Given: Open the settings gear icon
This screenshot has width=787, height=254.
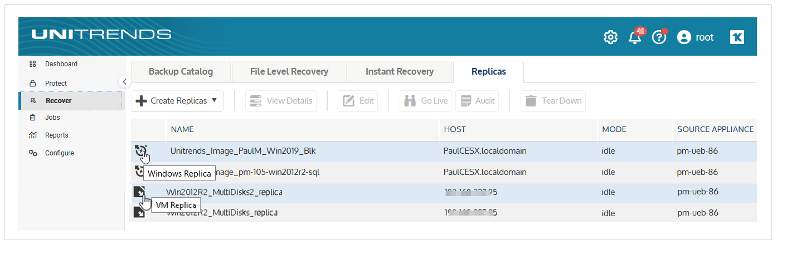Looking at the screenshot, I should click(610, 37).
